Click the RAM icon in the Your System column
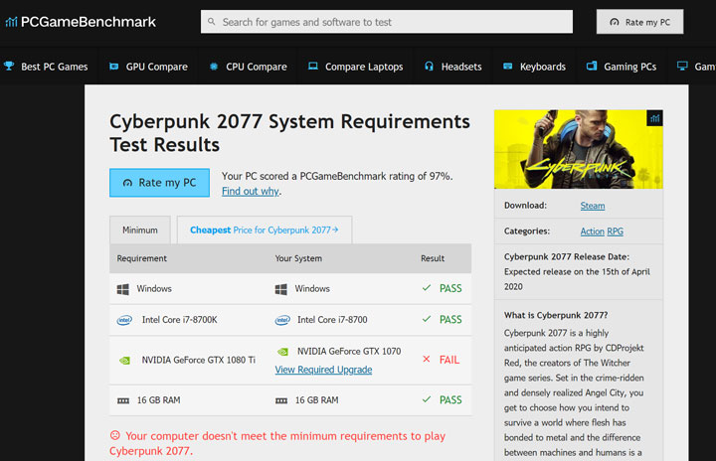The height and width of the screenshot is (461, 716). tap(281, 400)
